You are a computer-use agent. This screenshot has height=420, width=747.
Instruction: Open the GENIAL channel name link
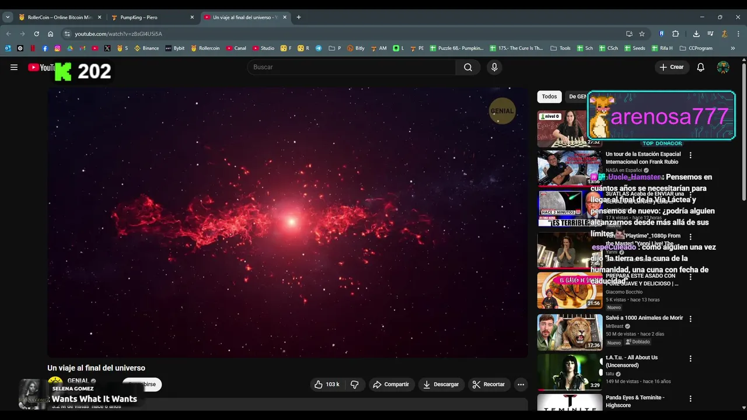click(x=78, y=381)
